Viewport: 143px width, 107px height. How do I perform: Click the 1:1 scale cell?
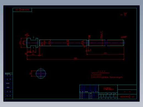pyautogui.click(x=116, y=96)
